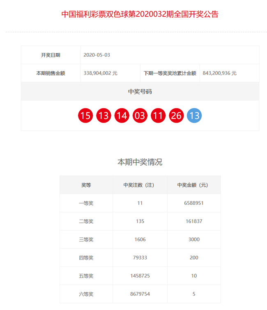Click the red ball numbered 03

140,116
